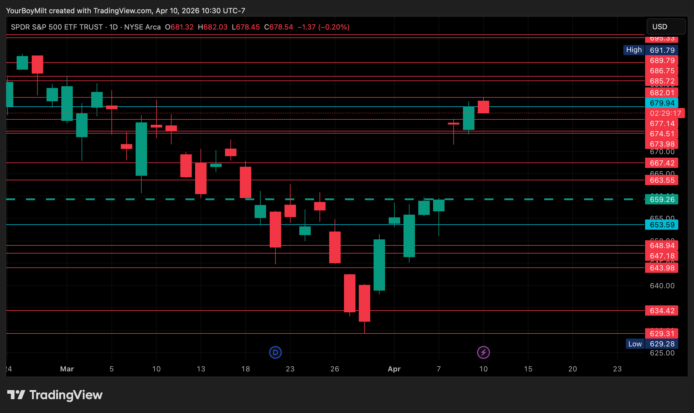Click the red 667.42 level label
Viewport: 694px width, 413px height.
(x=661, y=163)
